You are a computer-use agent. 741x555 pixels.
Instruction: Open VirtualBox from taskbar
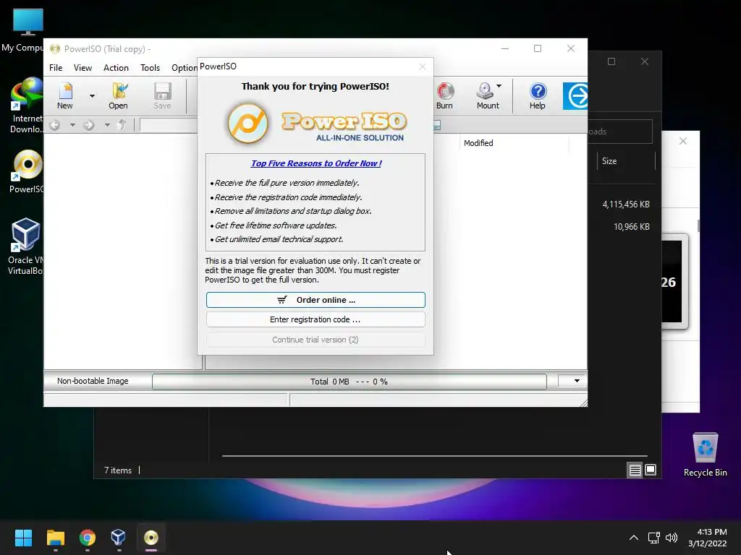pos(118,538)
